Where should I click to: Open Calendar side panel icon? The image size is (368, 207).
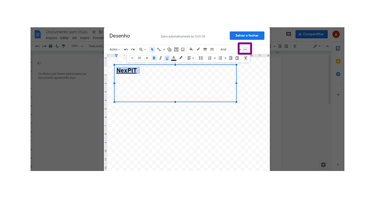338,48
